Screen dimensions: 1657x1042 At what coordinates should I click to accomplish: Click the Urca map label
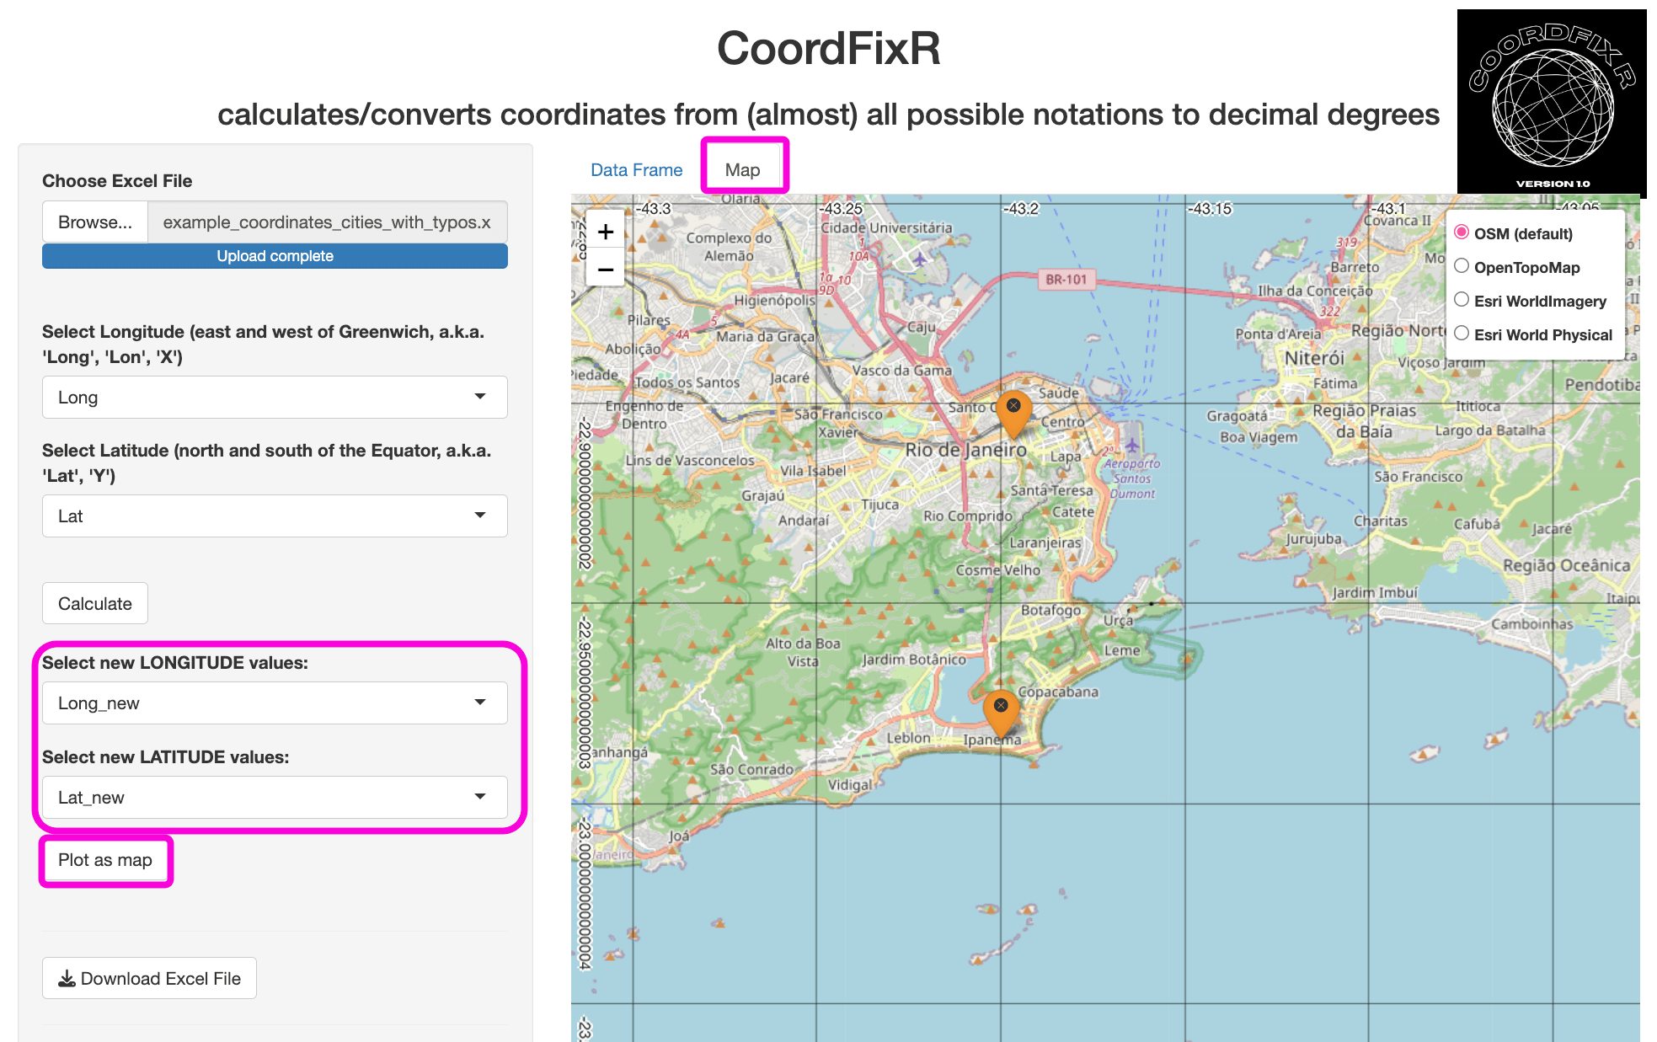(x=1119, y=621)
